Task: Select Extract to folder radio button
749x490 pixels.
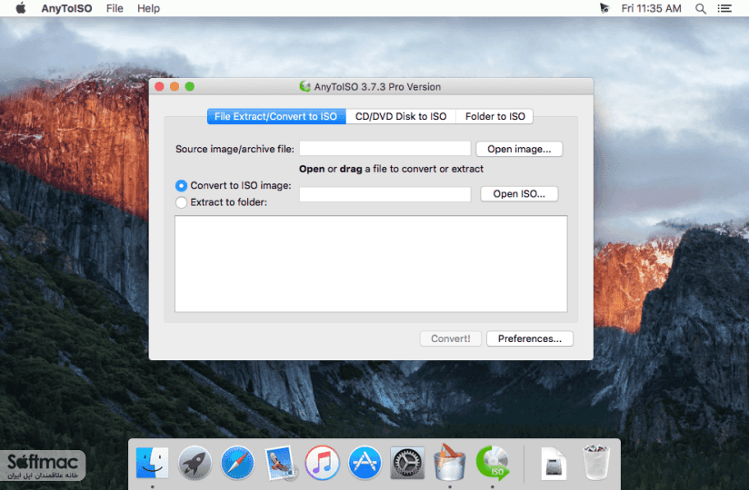Action: pos(181,202)
